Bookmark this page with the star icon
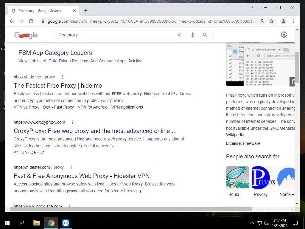 (272, 21)
